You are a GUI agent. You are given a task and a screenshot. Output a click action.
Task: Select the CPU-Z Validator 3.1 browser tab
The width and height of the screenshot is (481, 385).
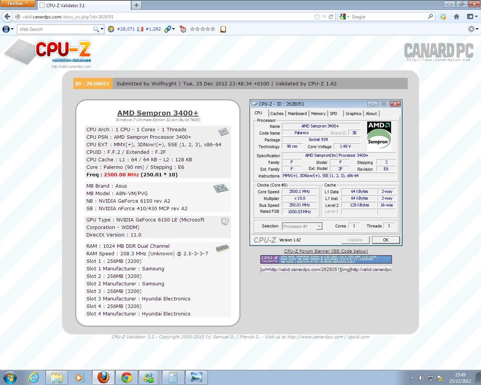tap(83, 5)
